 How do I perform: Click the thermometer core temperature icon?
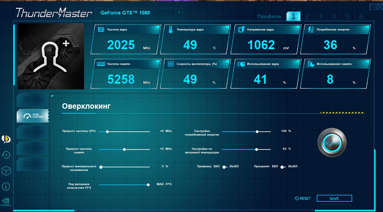171,30
